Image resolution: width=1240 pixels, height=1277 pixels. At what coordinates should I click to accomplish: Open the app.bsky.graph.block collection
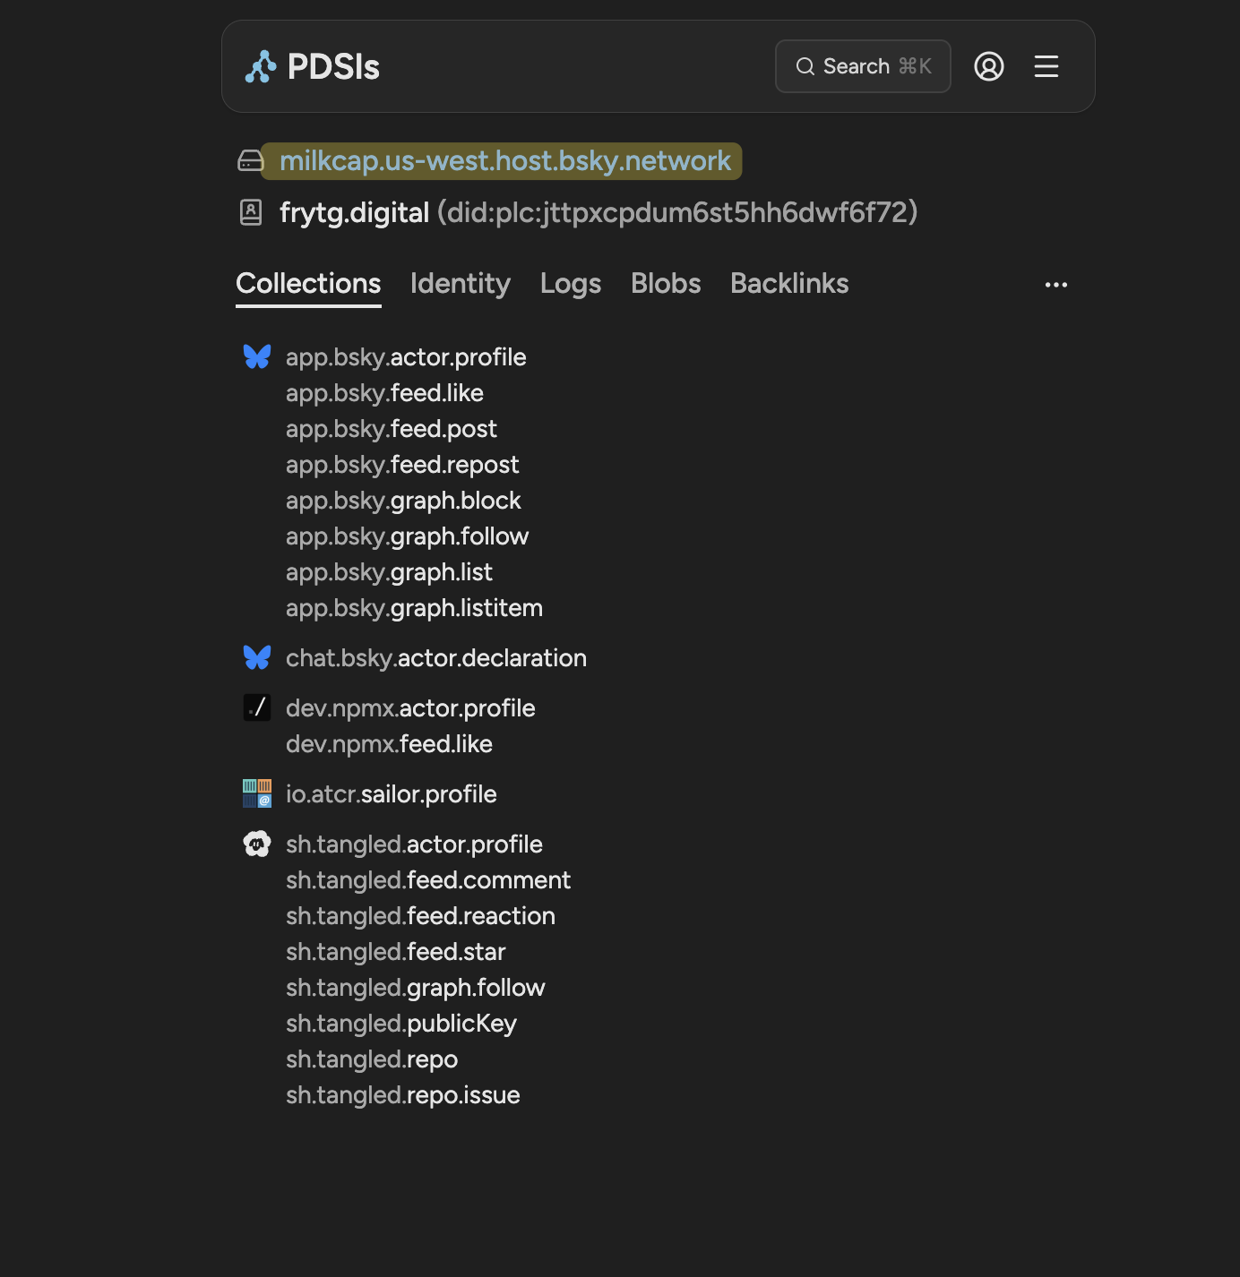click(x=403, y=501)
